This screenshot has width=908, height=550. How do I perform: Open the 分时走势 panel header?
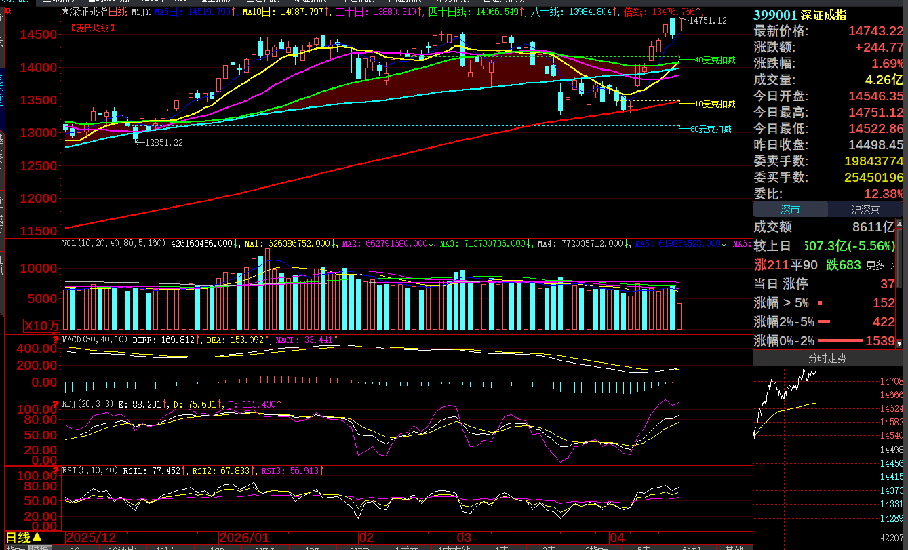click(827, 358)
